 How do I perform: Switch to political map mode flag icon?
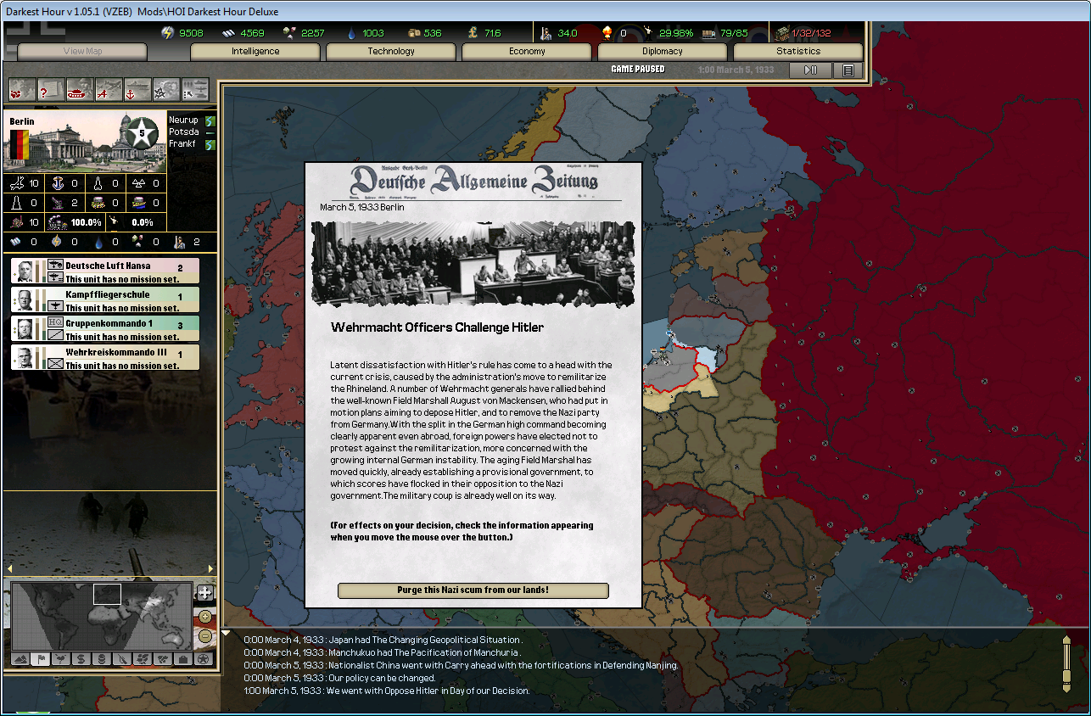pos(41,658)
